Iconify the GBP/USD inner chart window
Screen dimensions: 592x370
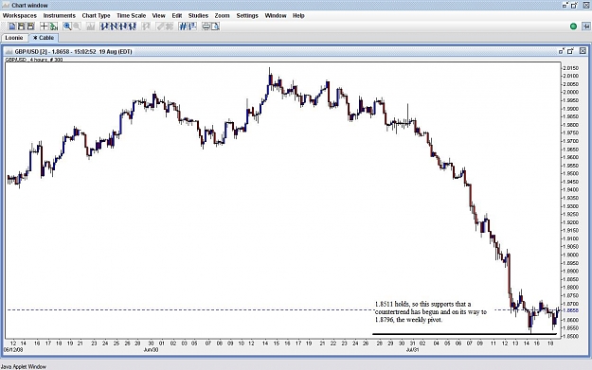coord(562,51)
